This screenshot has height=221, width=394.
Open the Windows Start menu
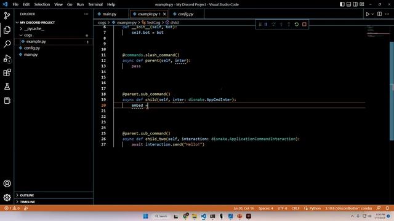[x=145, y=216]
